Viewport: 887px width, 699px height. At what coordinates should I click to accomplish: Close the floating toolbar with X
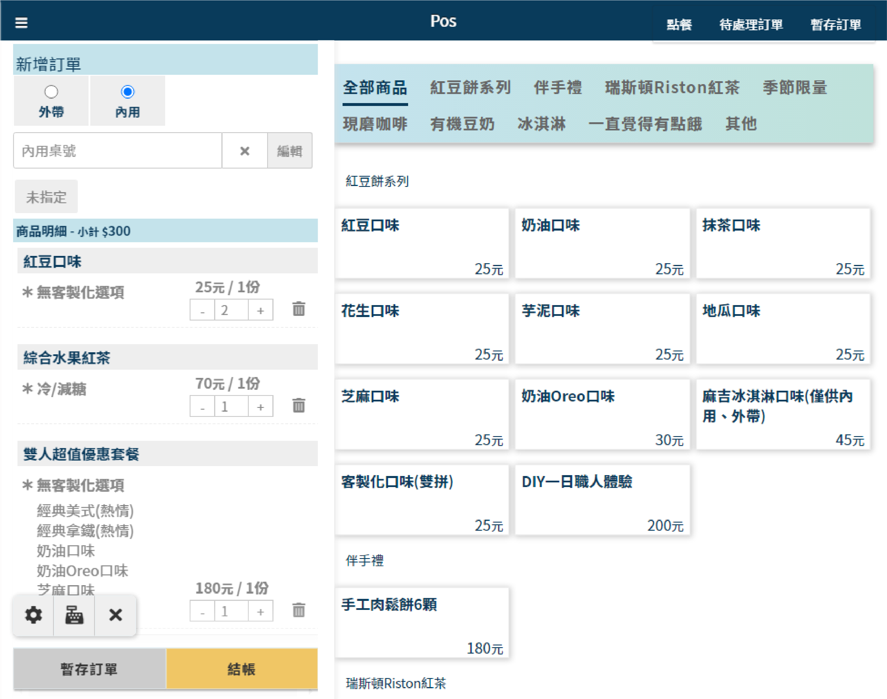(x=115, y=615)
